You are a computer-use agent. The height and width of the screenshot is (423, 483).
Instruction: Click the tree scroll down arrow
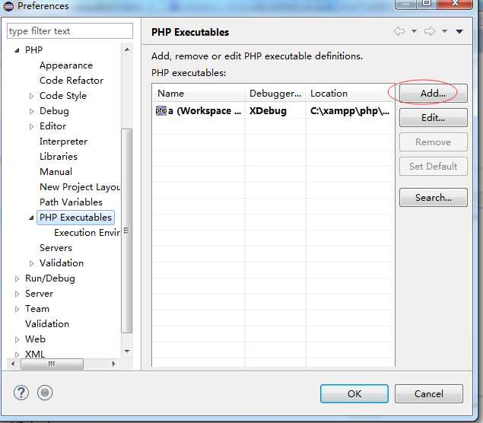[x=127, y=351]
